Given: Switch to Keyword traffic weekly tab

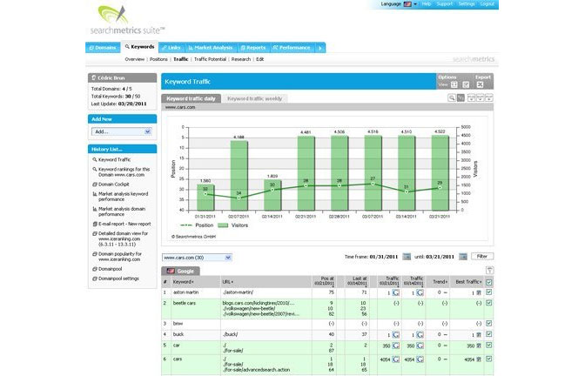Looking at the screenshot, I should pyautogui.click(x=254, y=98).
